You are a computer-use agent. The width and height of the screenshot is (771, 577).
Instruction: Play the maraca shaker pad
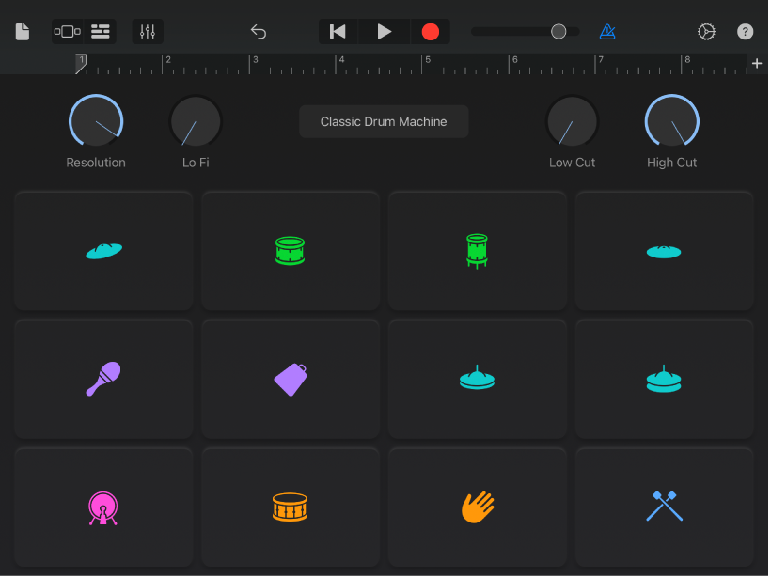[102, 379]
